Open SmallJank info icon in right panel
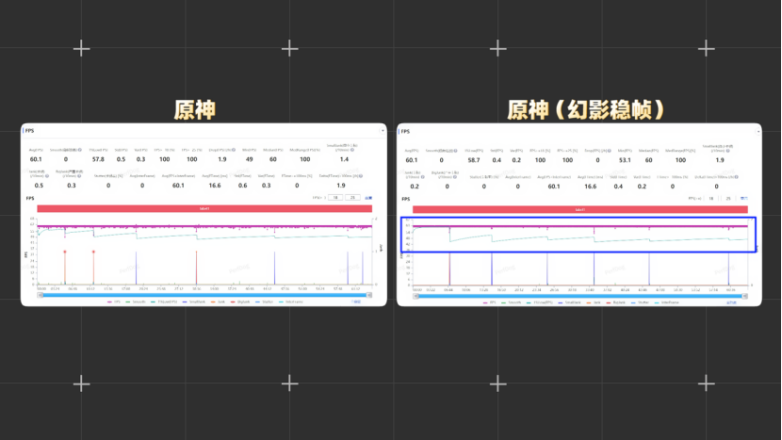The height and width of the screenshot is (440, 782). pos(727,151)
